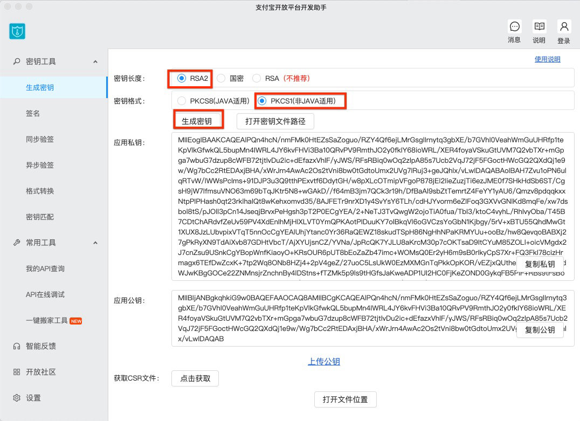Copy the private key with 复制私钥

(540, 264)
